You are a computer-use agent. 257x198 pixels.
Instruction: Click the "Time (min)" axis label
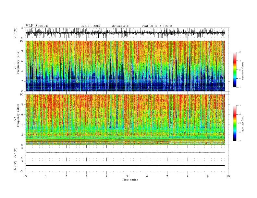click(130, 180)
